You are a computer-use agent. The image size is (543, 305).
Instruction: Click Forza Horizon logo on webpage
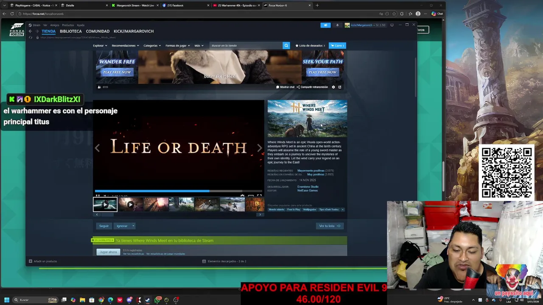[17, 30]
